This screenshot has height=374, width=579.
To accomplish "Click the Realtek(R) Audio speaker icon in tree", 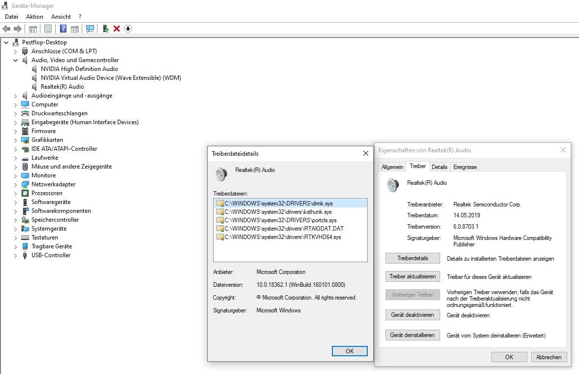I will 34,87.
